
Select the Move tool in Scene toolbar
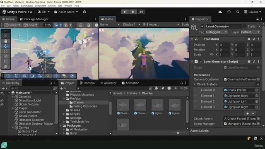(5, 46)
